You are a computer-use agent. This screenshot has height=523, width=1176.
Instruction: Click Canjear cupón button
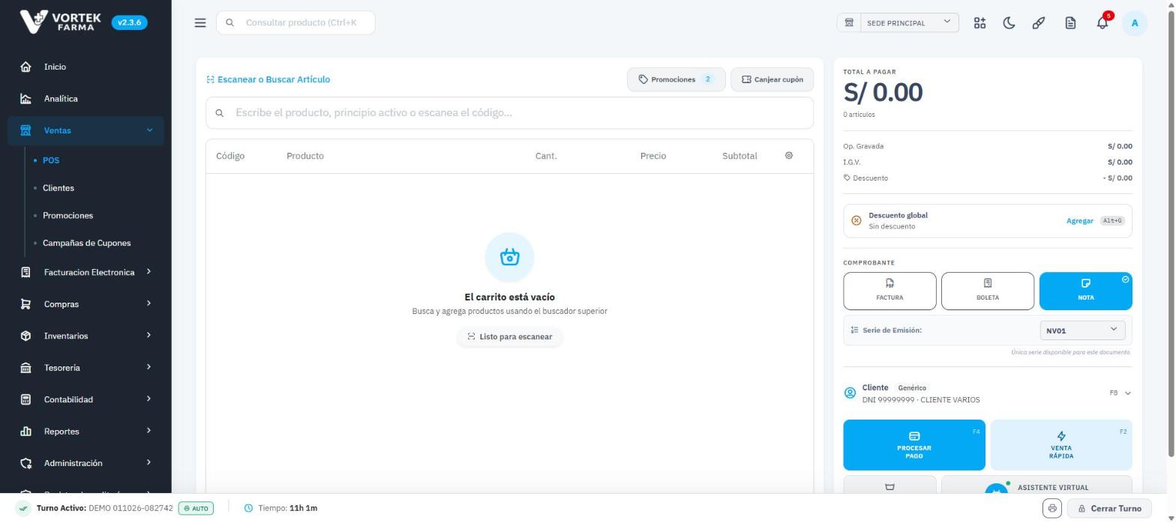click(772, 79)
